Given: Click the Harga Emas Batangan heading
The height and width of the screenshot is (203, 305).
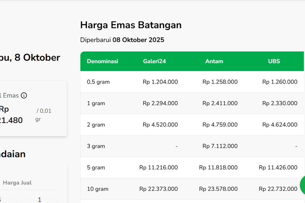Looking at the screenshot, I should tap(131, 25).
